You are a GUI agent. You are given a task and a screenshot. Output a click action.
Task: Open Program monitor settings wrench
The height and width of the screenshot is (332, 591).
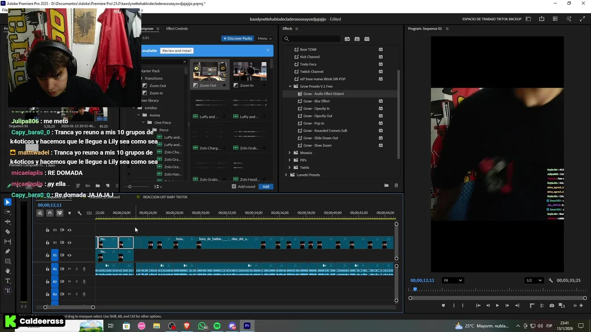click(x=550, y=280)
